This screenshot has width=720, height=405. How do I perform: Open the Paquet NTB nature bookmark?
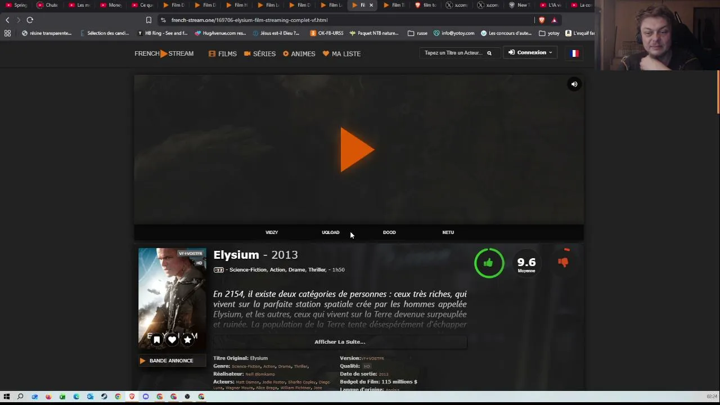pyautogui.click(x=374, y=33)
